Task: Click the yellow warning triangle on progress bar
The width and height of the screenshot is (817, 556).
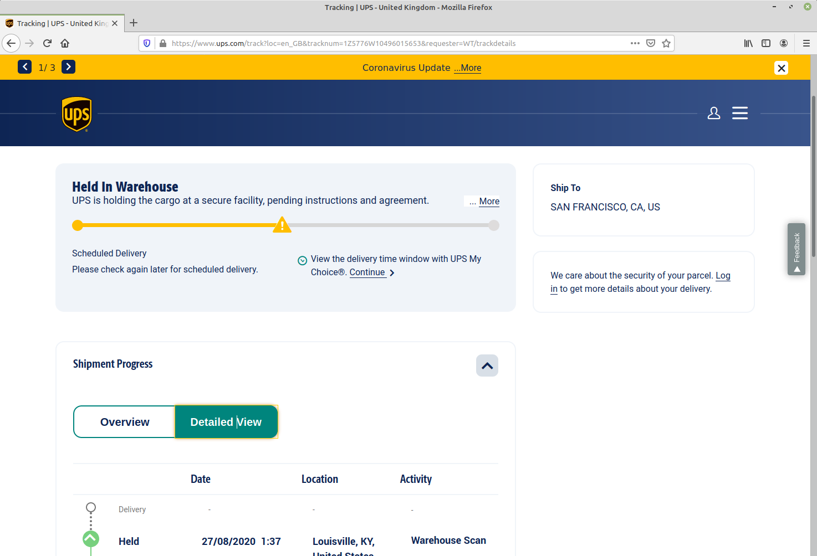Action: [x=282, y=224]
